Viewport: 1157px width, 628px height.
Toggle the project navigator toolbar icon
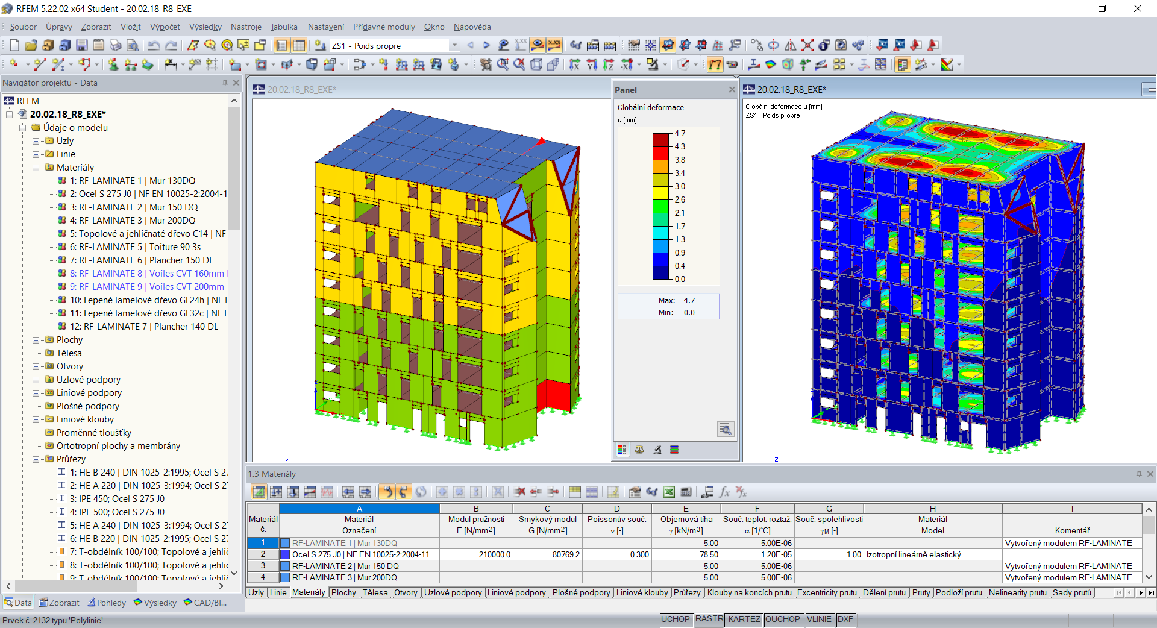point(282,45)
